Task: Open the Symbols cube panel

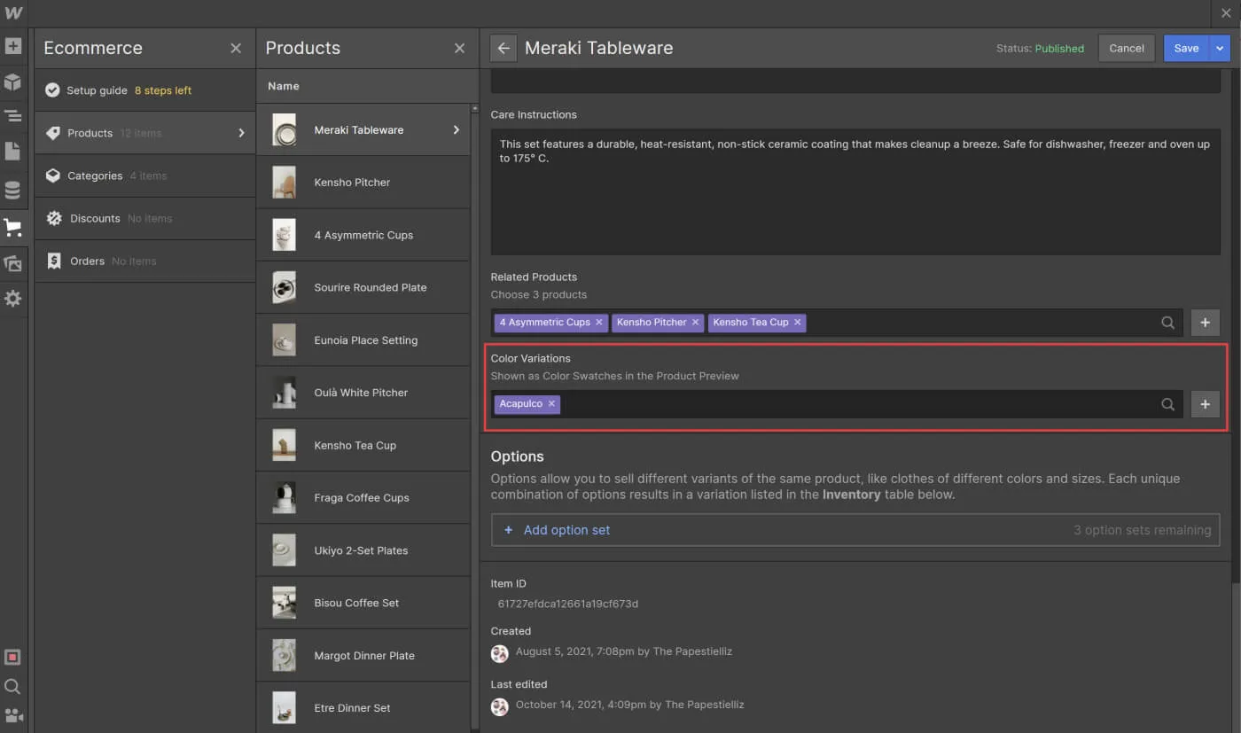Action: coord(12,82)
